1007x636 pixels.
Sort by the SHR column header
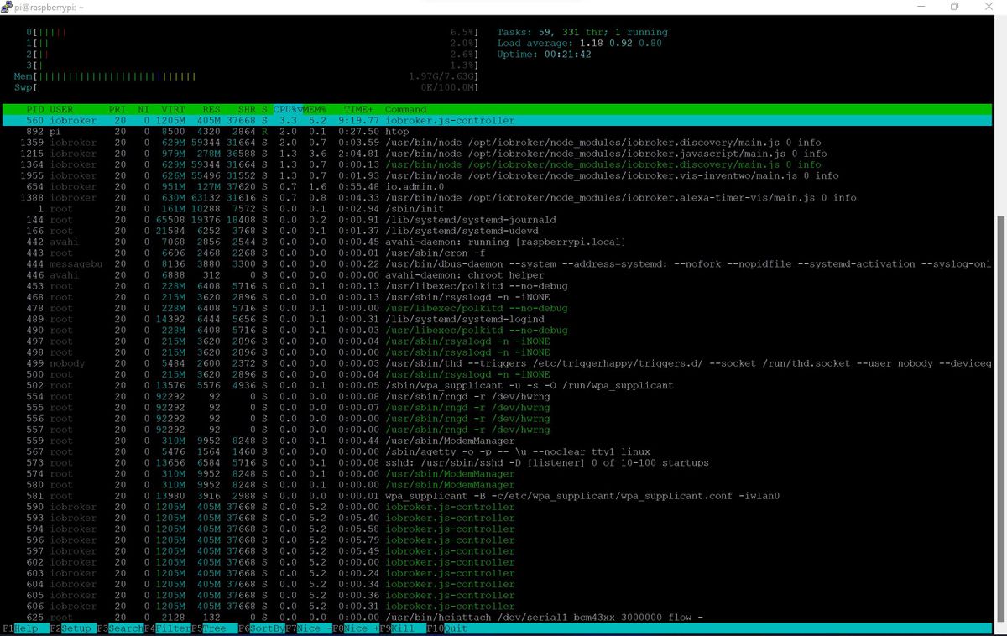247,109
